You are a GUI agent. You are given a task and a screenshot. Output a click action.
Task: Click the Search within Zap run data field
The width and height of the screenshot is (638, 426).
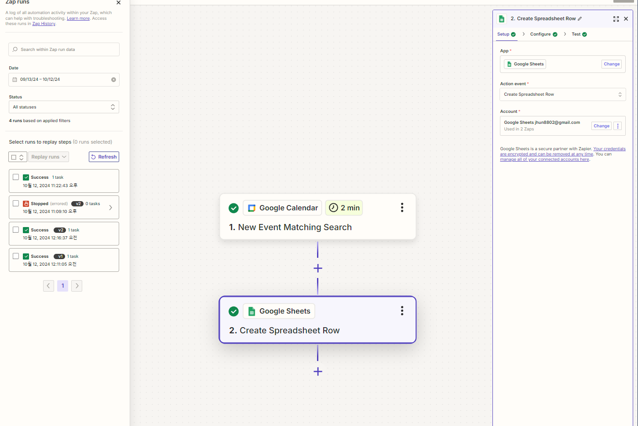64,49
